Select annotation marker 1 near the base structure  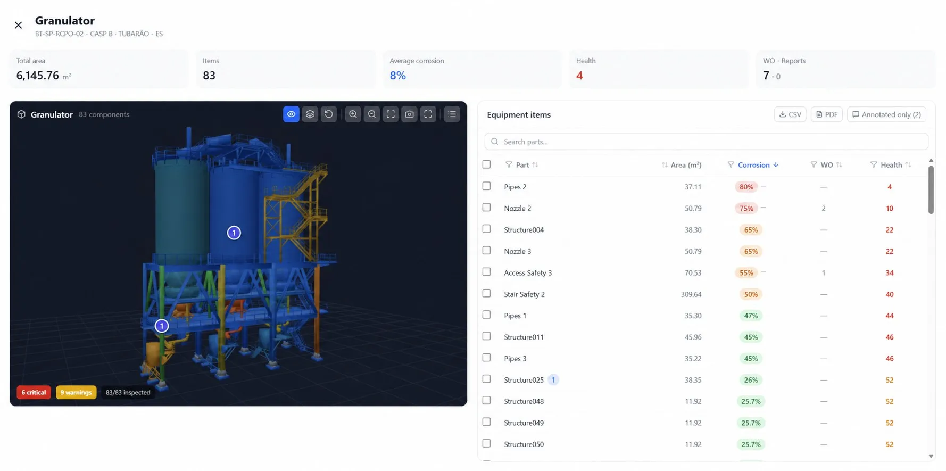[162, 326]
